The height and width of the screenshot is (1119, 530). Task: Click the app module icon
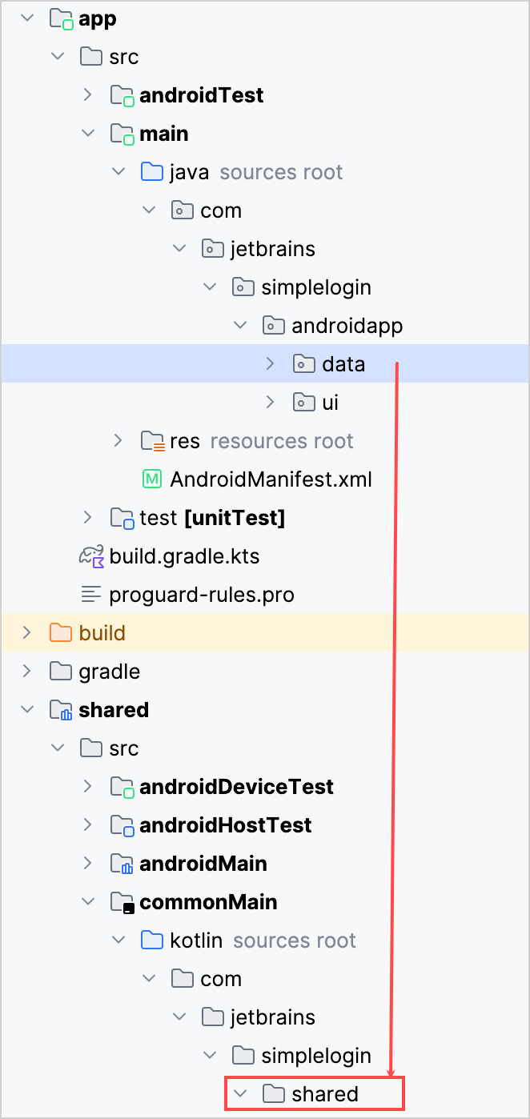(x=60, y=18)
